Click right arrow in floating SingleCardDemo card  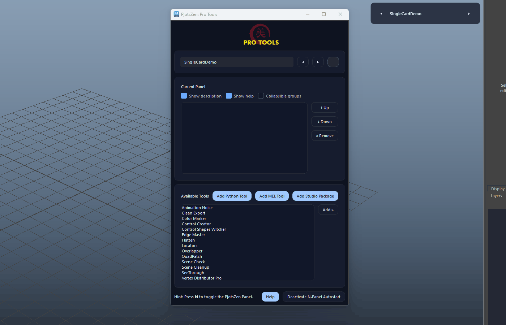(469, 14)
